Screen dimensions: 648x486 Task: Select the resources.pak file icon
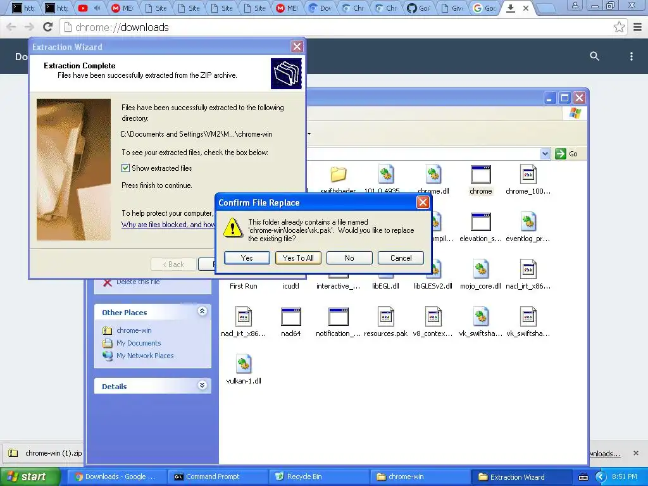click(385, 316)
